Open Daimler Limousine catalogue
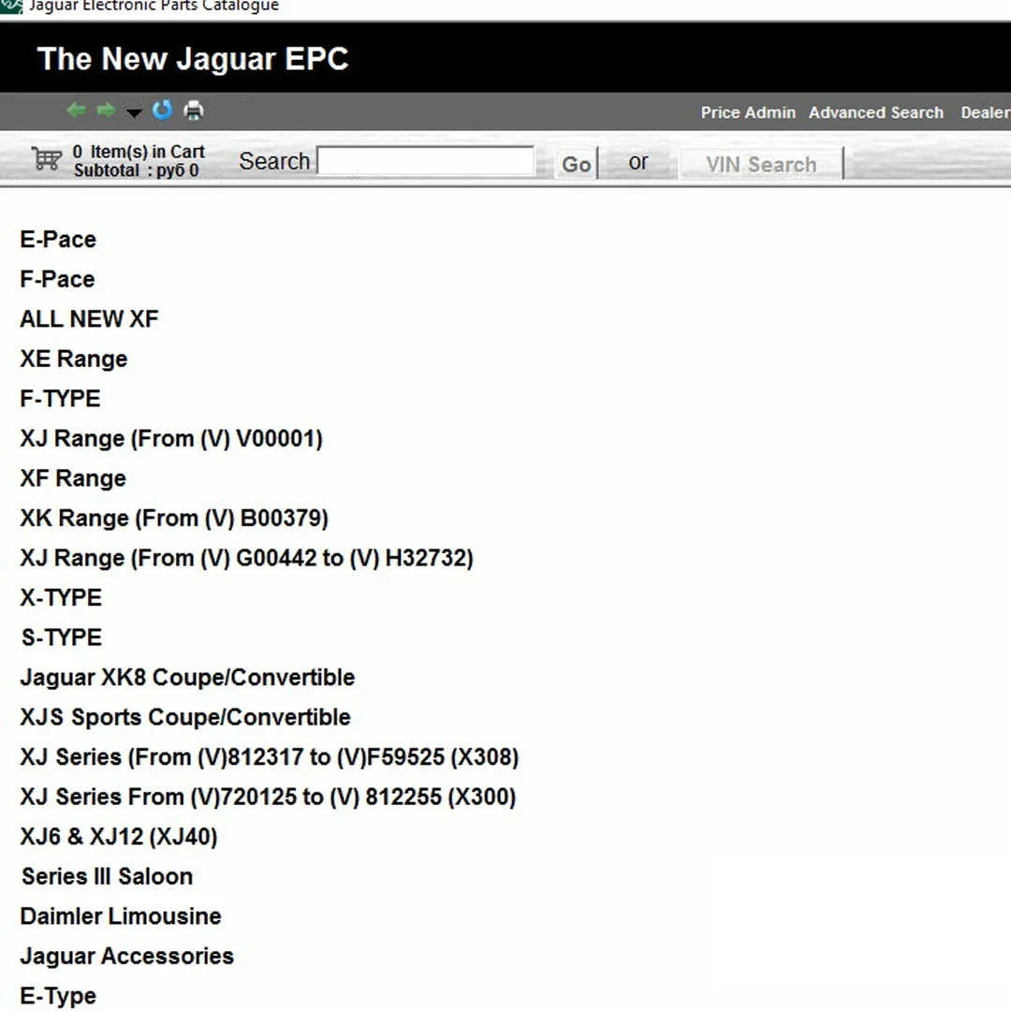Viewport: 1011px width, 1011px height. tap(121, 916)
